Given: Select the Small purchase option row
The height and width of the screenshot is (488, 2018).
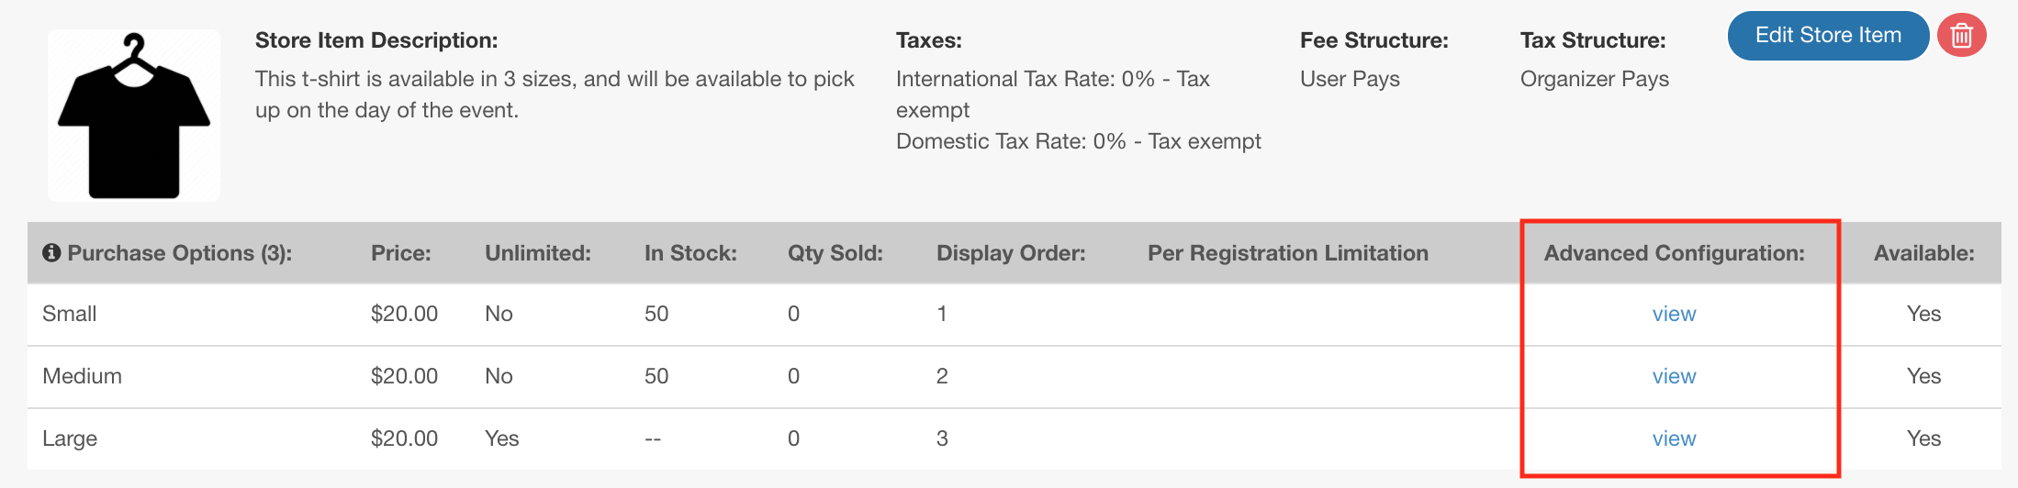Looking at the screenshot, I should (70, 314).
